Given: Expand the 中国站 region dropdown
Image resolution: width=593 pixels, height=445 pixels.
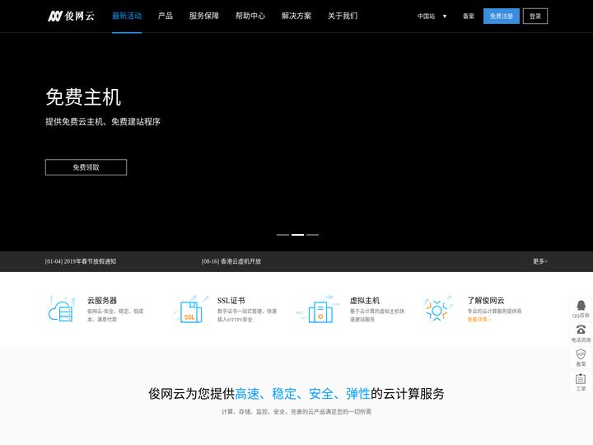Looking at the screenshot, I should click(x=432, y=16).
